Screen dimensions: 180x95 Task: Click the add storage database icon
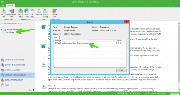44,27
